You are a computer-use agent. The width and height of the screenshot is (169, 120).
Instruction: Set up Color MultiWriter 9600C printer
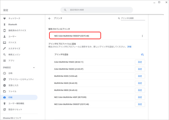pos(140,69)
